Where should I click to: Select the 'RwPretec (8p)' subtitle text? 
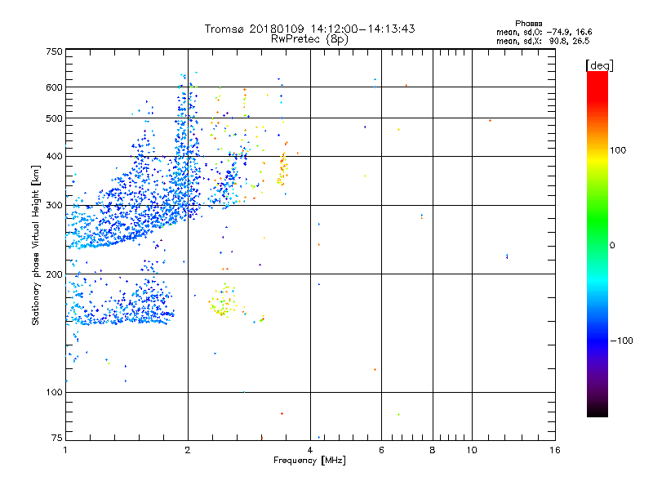tap(309, 39)
